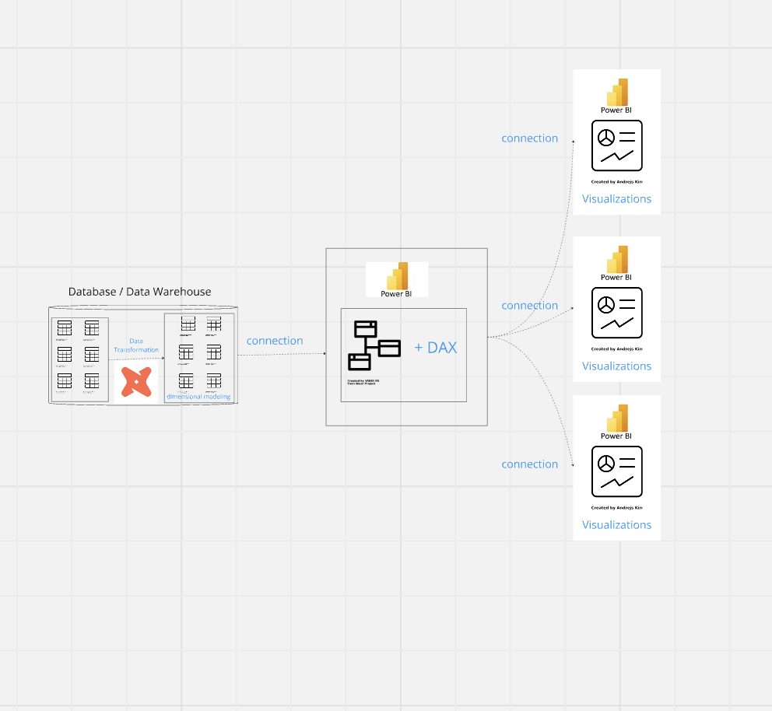Select the orange dbt logo
Image resolution: width=772 pixels, height=711 pixels.
click(x=136, y=382)
